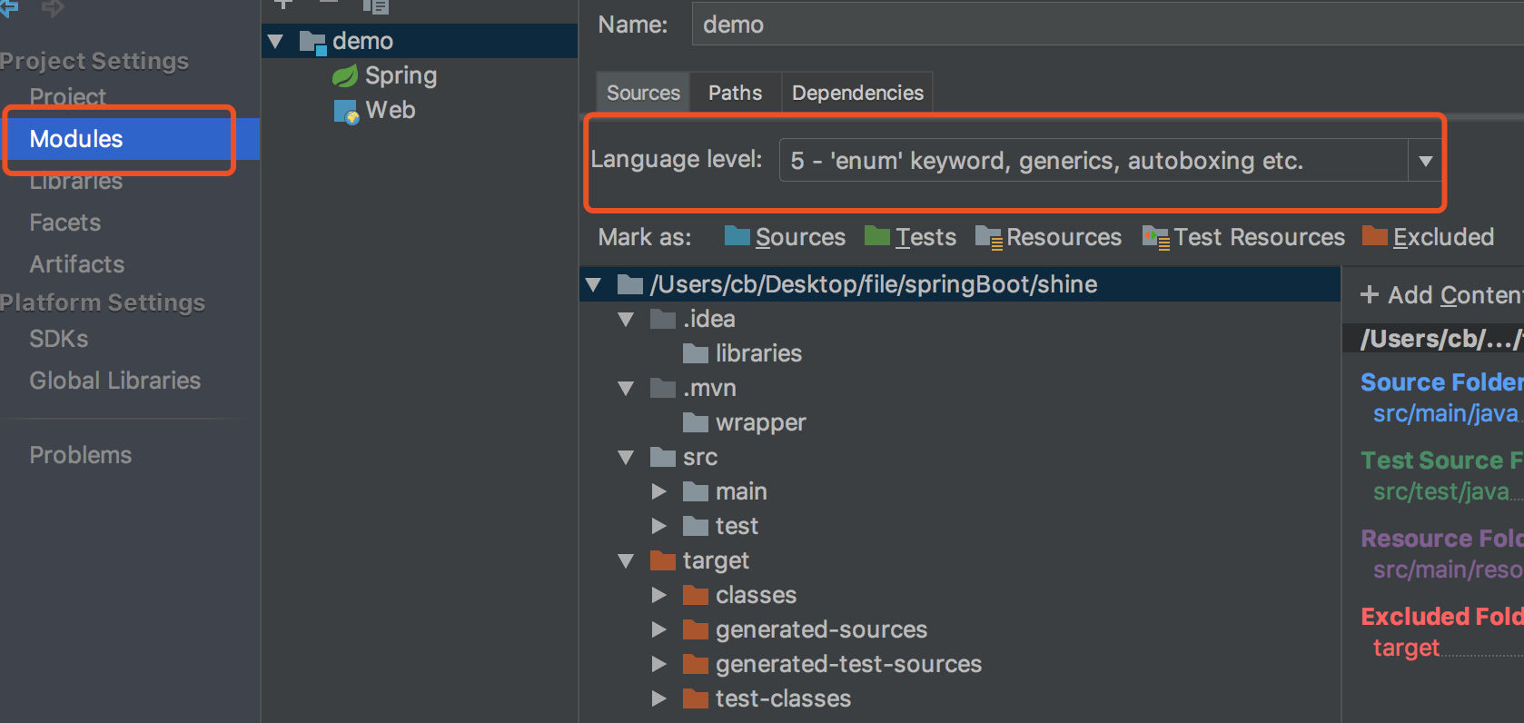Viewport: 1524px width, 723px height.
Task: Mark folder as Resources
Action: click(x=1048, y=237)
